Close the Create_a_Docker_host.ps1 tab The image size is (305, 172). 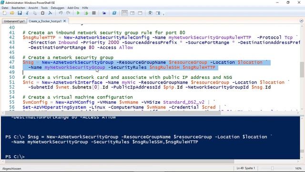(x=65, y=21)
